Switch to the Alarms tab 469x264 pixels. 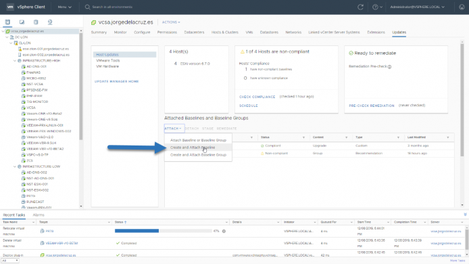(39, 215)
